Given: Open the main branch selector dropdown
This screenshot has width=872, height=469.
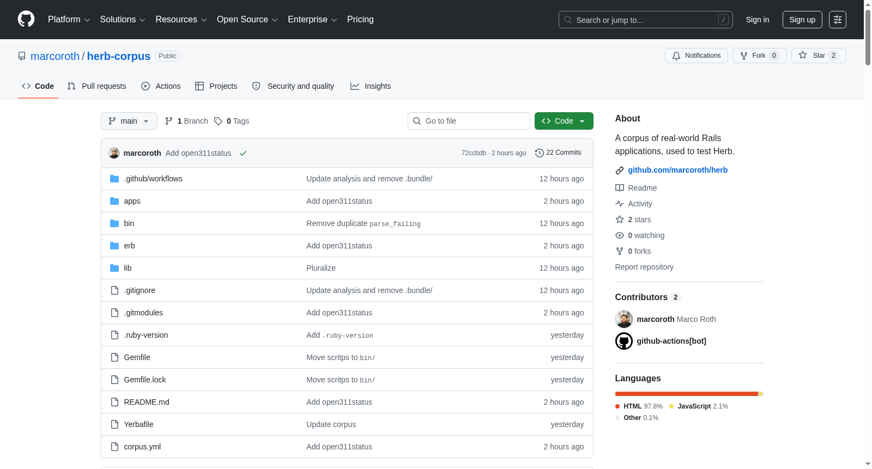Looking at the screenshot, I should tap(129, 121).
